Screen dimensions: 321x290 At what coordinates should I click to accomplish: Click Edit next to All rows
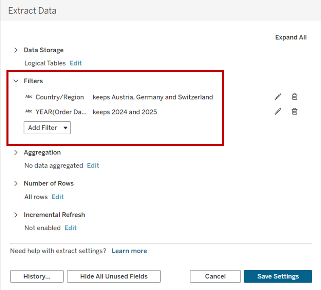[58, 197]
